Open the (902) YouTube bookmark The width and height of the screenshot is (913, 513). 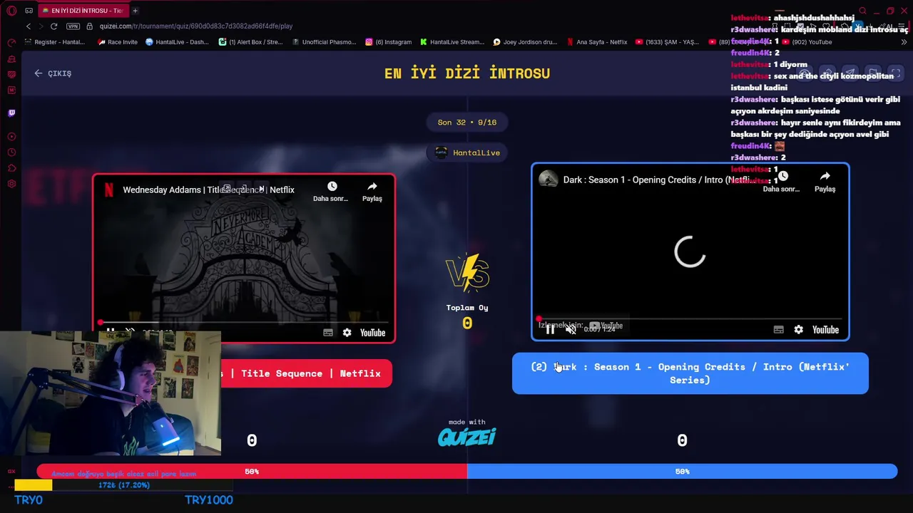(x=806, y=42)
